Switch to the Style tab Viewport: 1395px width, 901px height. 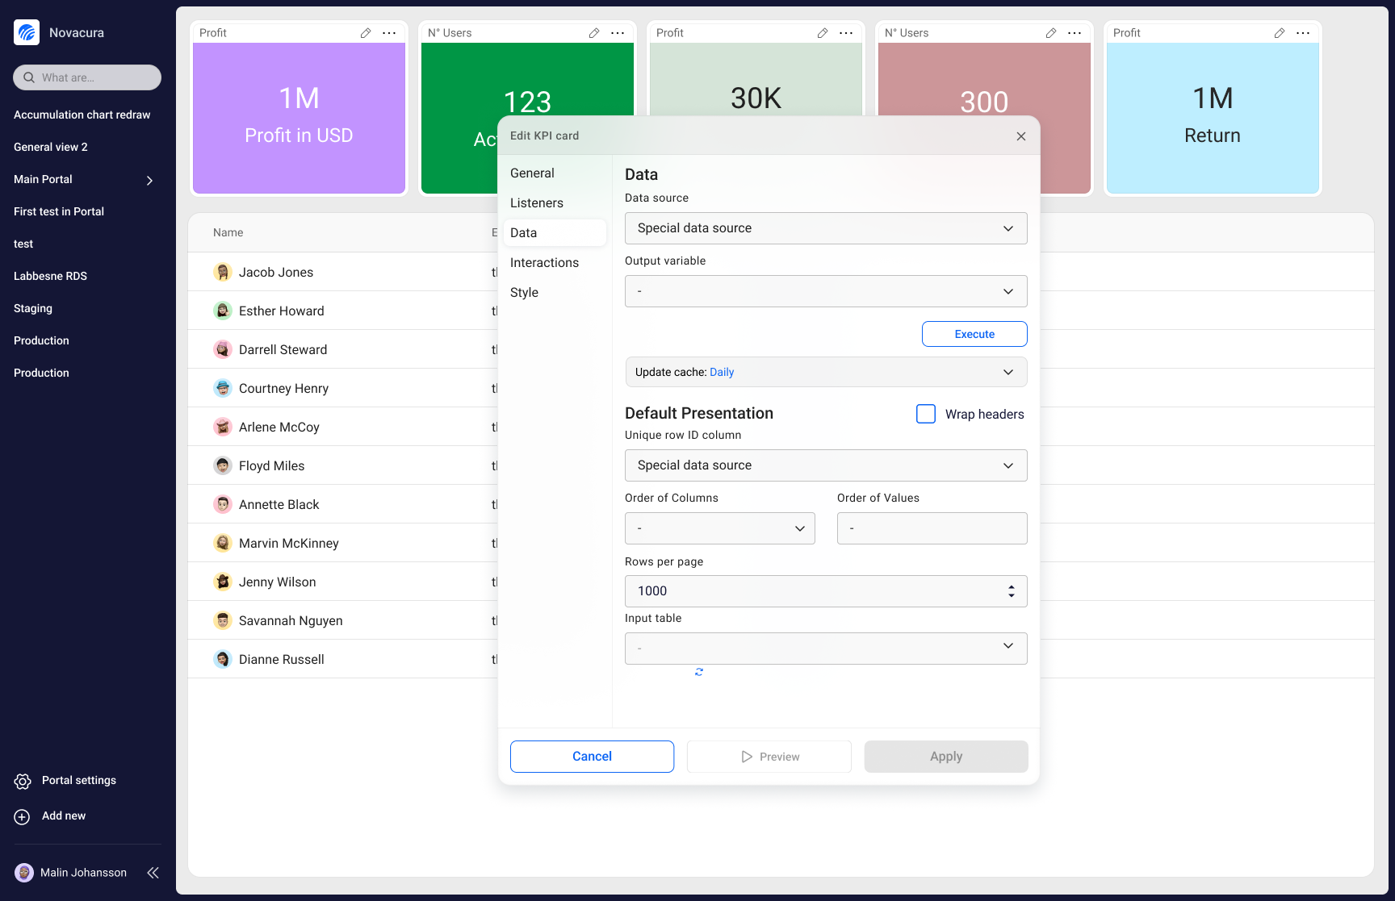[x=524, y=292]
